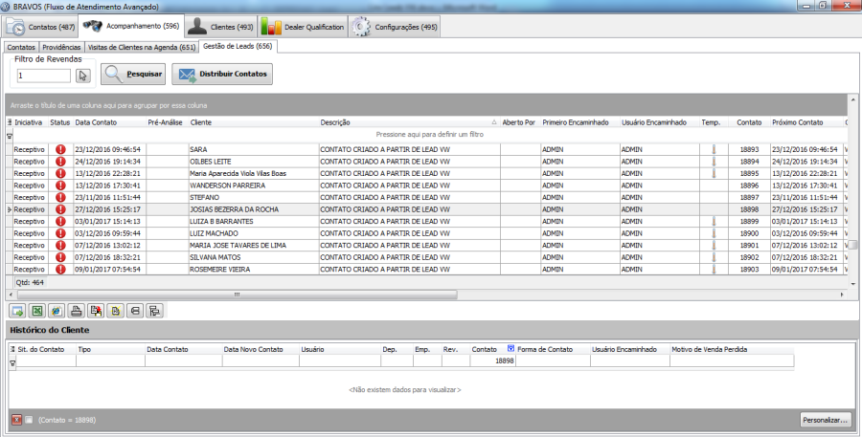This screenshot has width=862, height=437.
Task: Export the grid to Excel
Action: pyautogui.click(x=36, y=312)
